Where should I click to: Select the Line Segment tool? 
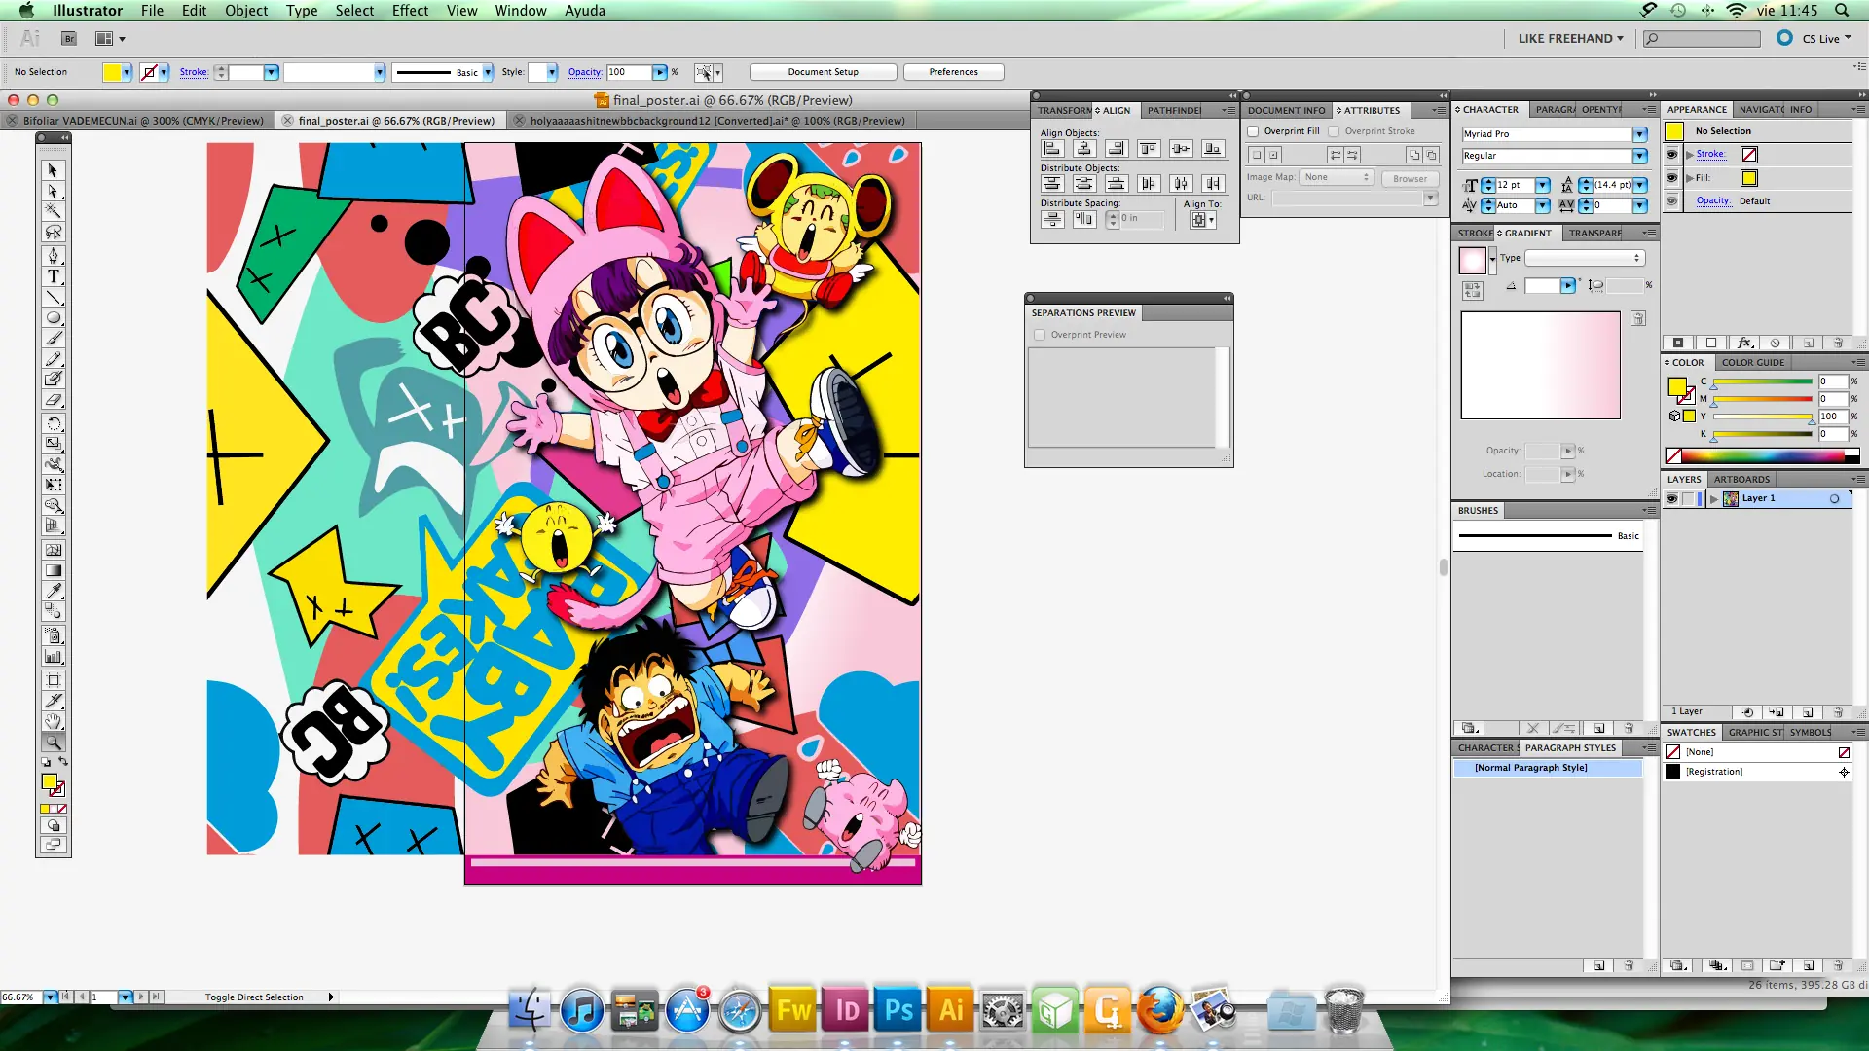tap(54, 297)
